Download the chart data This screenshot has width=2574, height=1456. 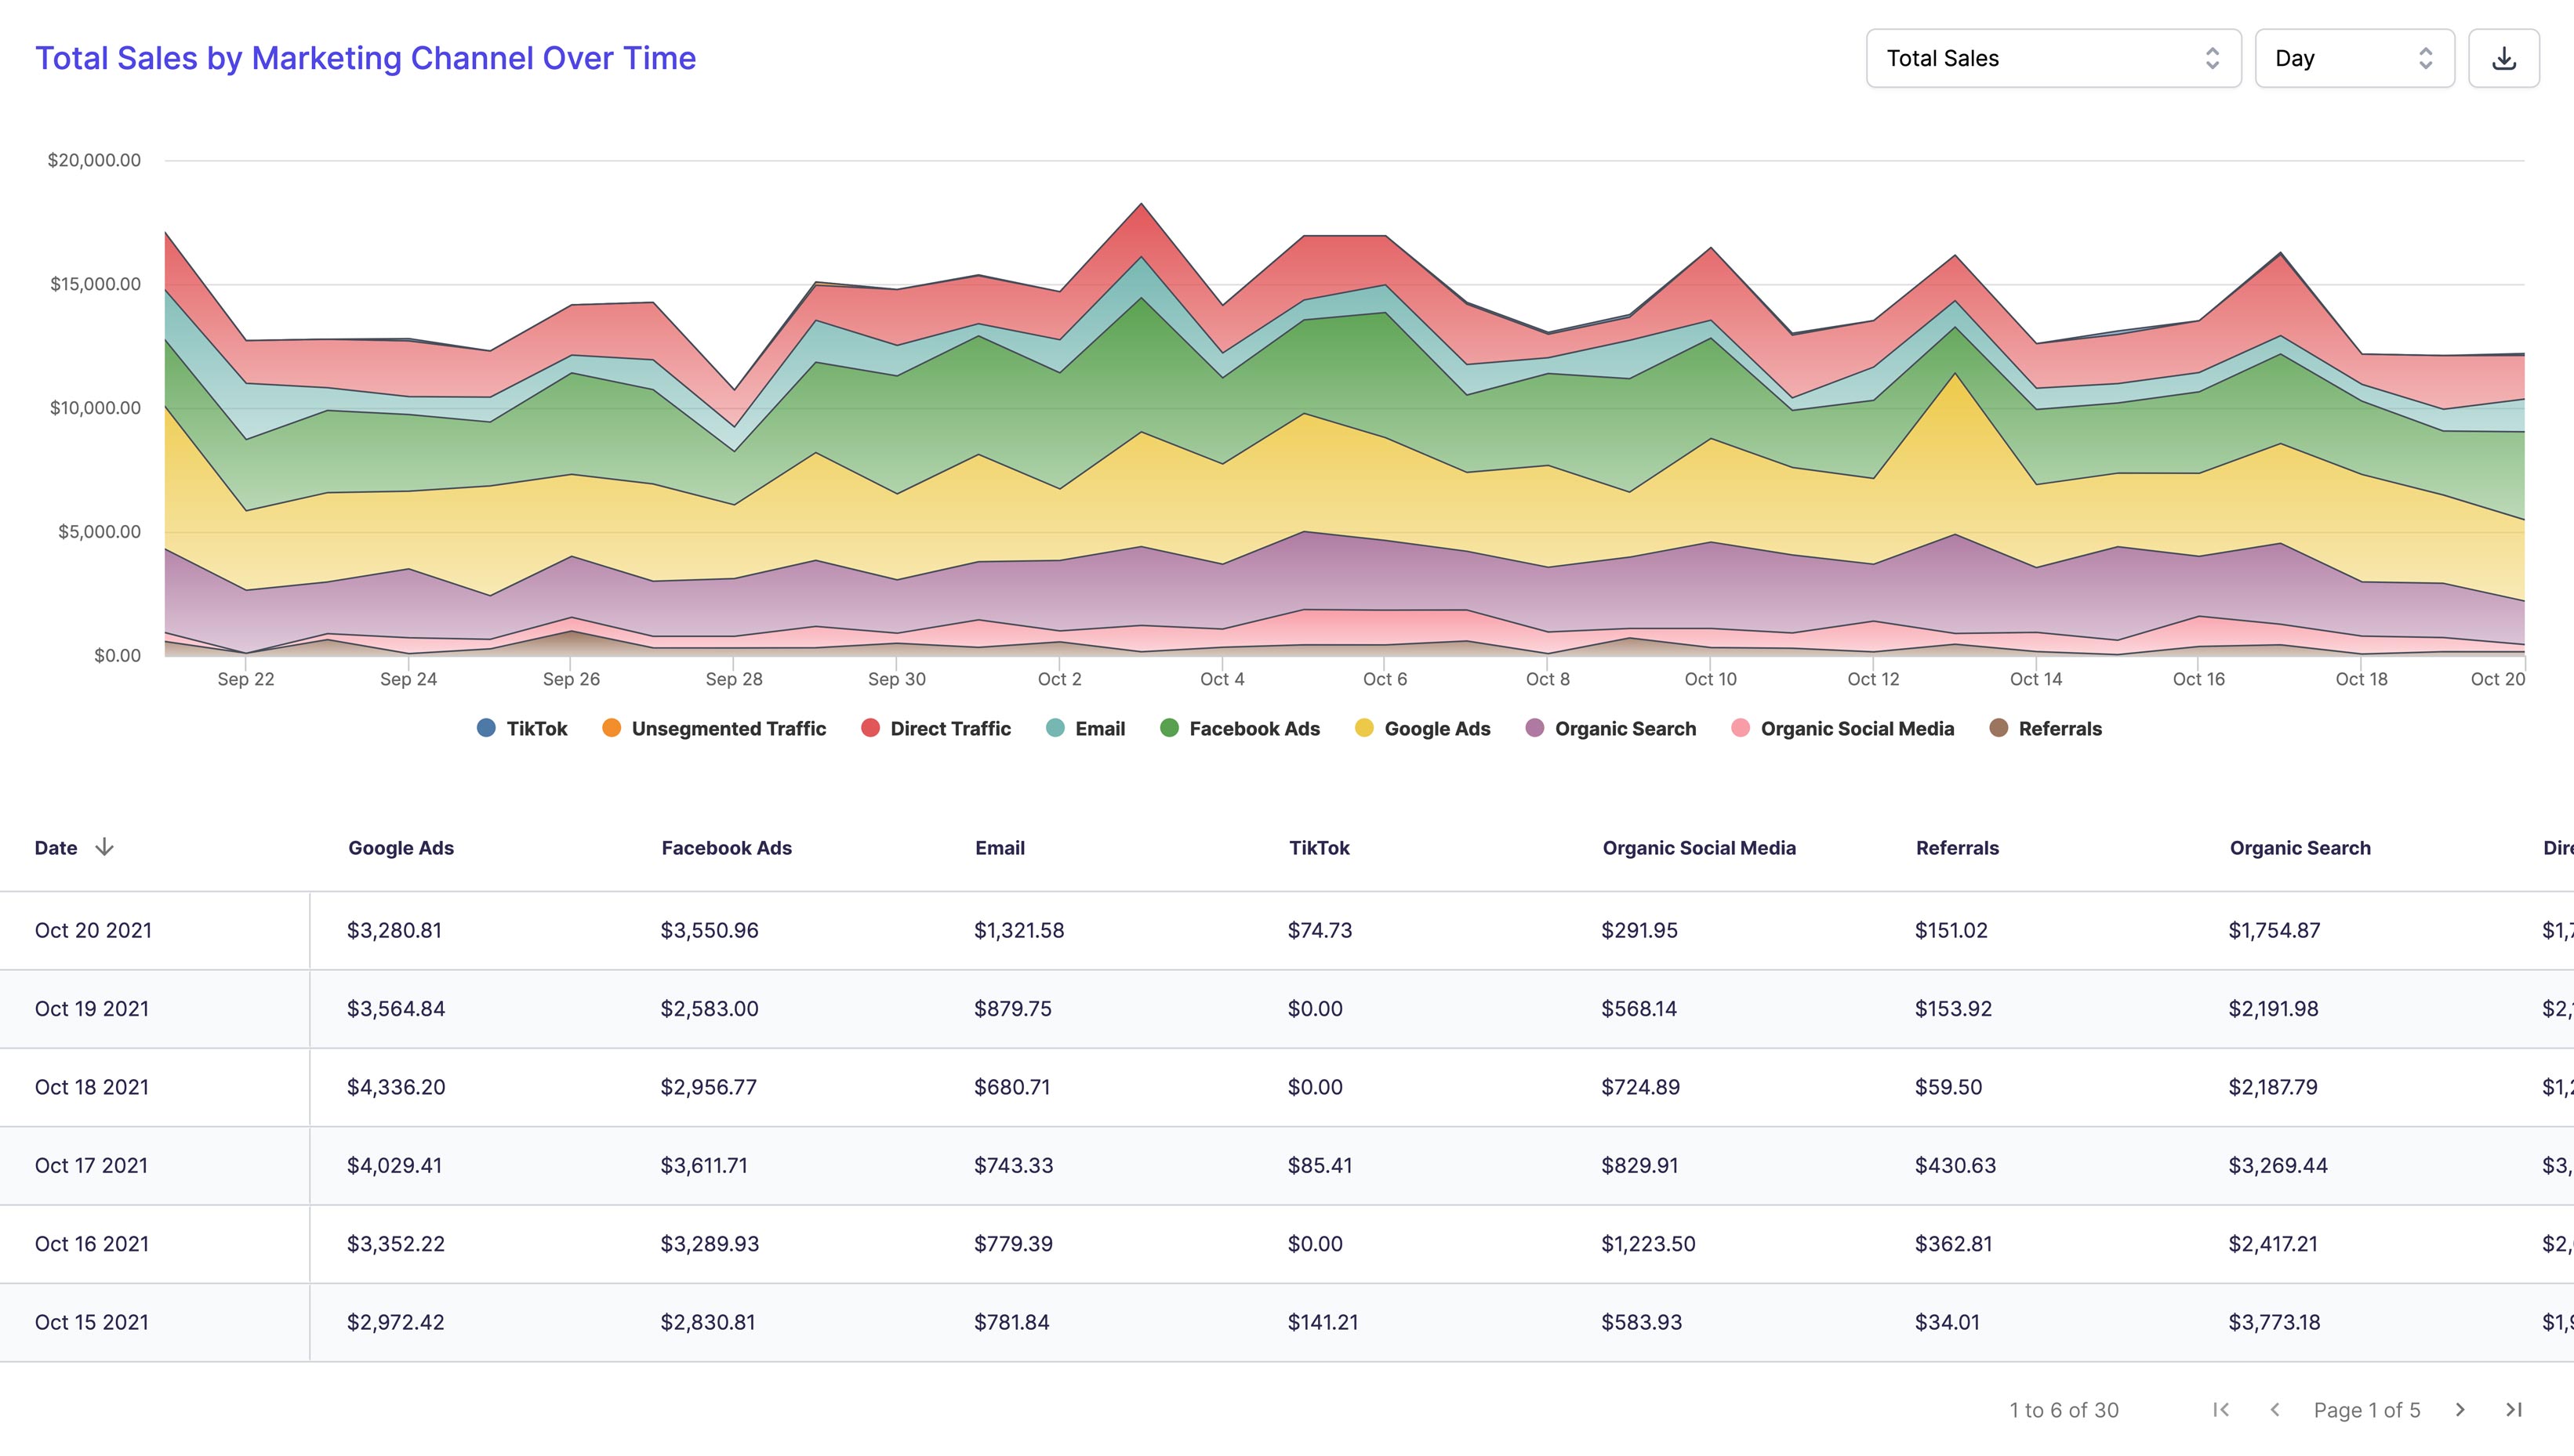(x=2504, y=57)
